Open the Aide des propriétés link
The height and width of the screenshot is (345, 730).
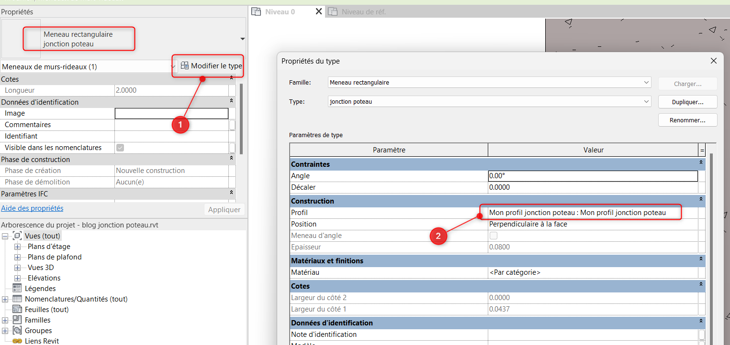[32, 208]
